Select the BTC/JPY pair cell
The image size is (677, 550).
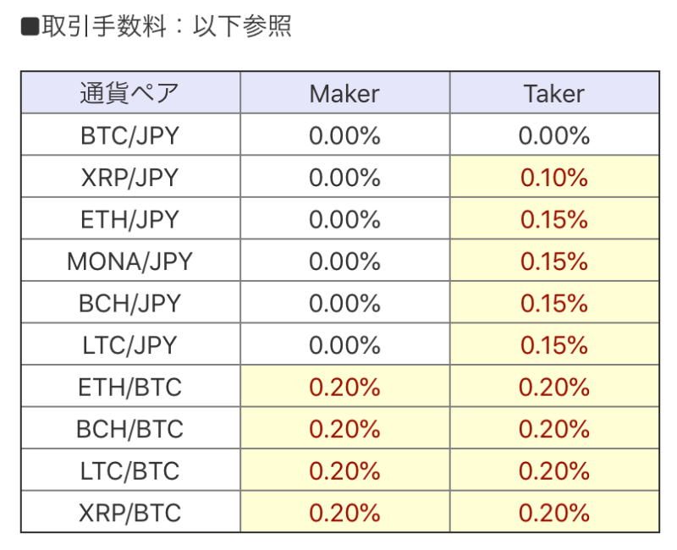(x=129, y=135)
